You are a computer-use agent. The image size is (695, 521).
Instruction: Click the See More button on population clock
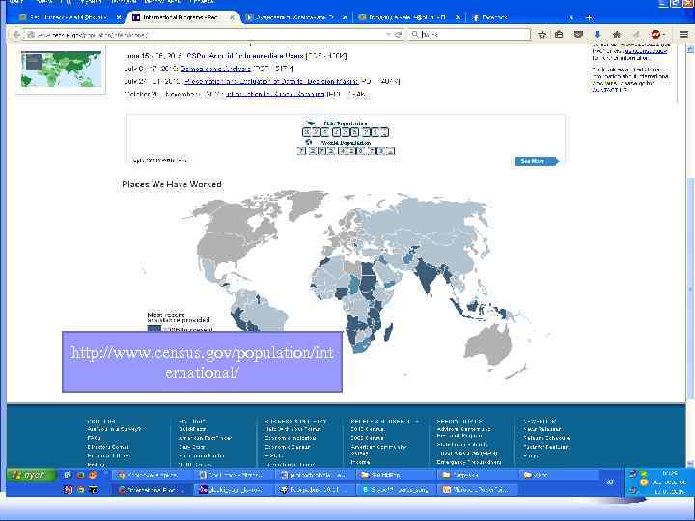point(537,161)
